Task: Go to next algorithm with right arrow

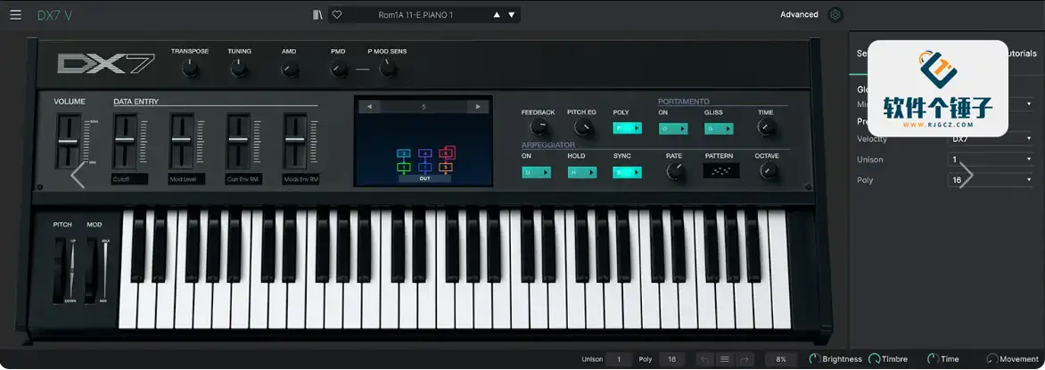Action: click(478, 107)
